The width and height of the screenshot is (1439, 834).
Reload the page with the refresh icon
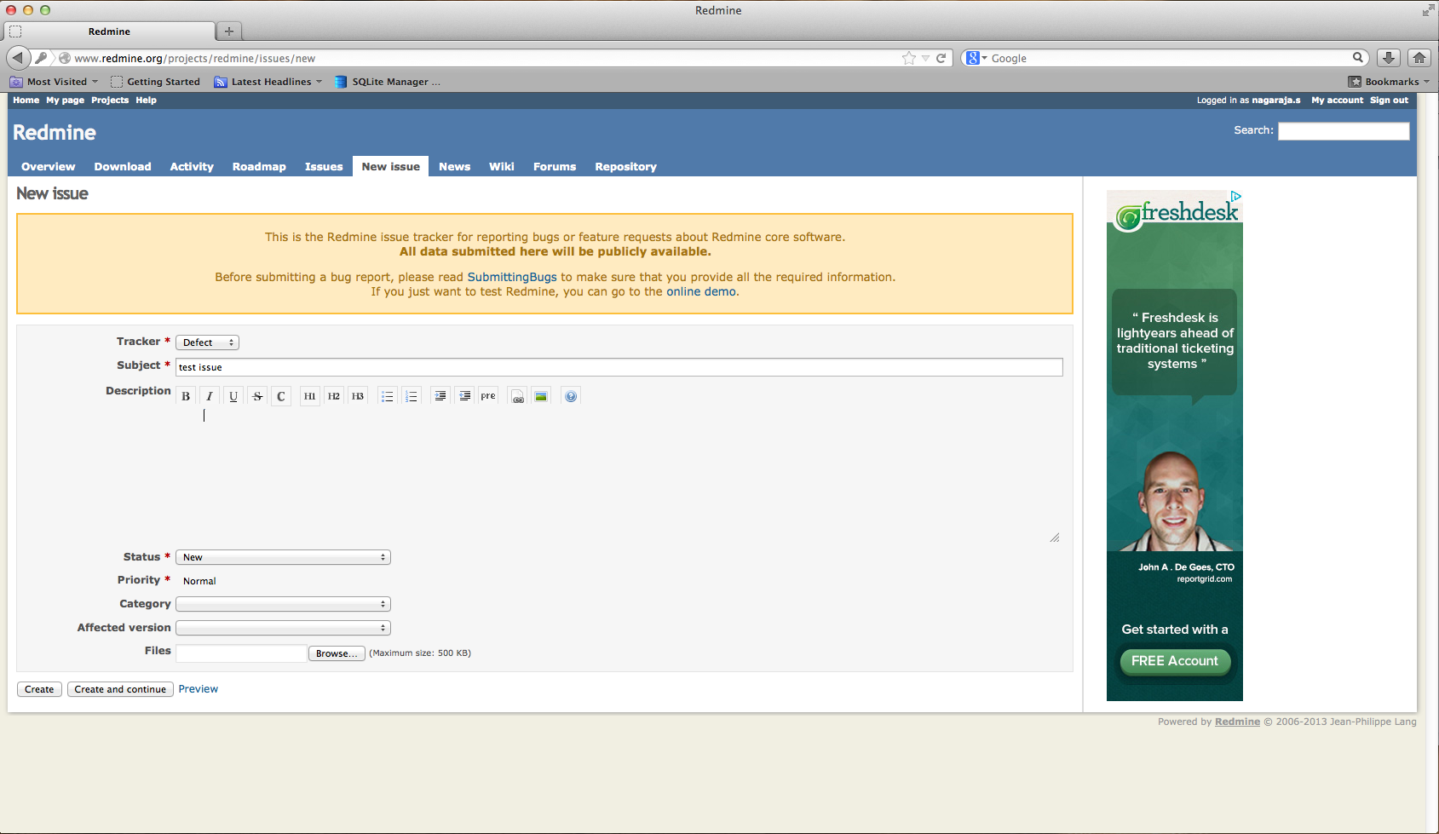[941, 58]
